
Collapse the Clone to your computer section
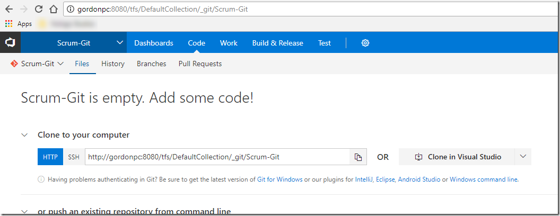(24, 135)
